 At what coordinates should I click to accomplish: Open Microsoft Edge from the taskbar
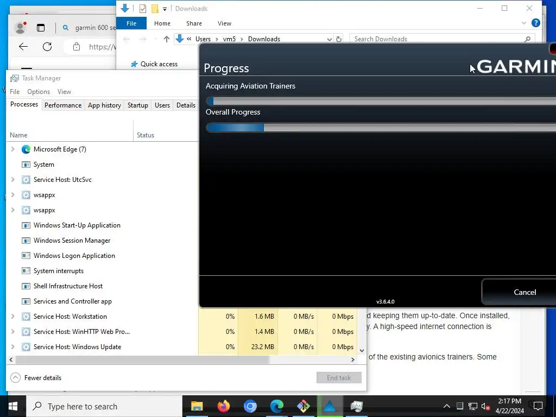point(276,406)
